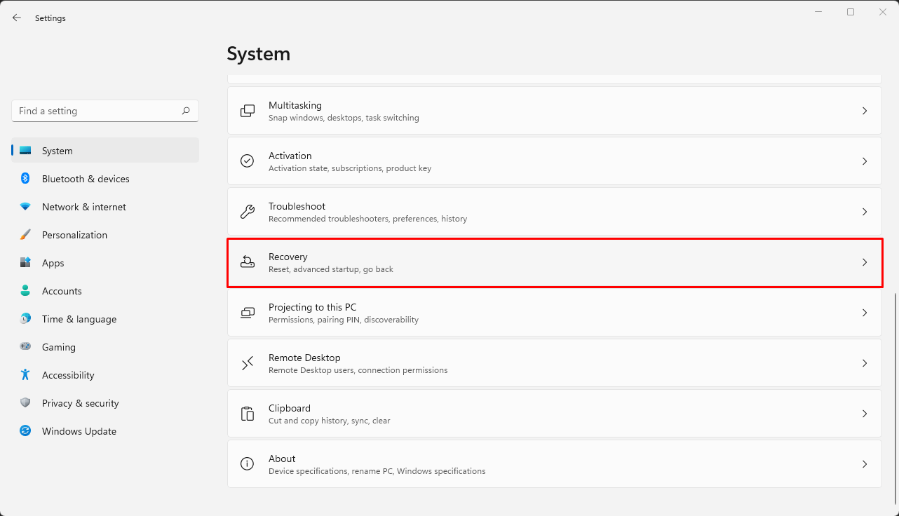The height and width of the screenshot is (516, 899).
Task: Click the Troubleshoot wrench icon
Action: pyautogui.click(x=247, y=212)
